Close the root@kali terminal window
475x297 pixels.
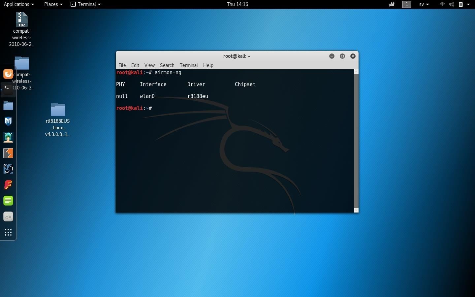pos(353,56)
